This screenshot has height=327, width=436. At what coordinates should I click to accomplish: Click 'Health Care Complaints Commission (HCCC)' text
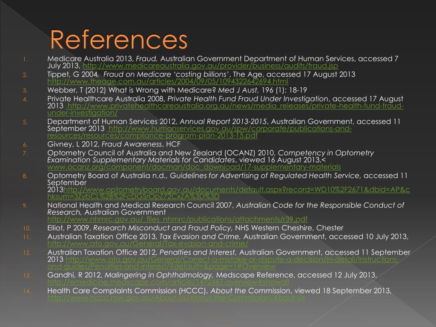click(128, 290)
